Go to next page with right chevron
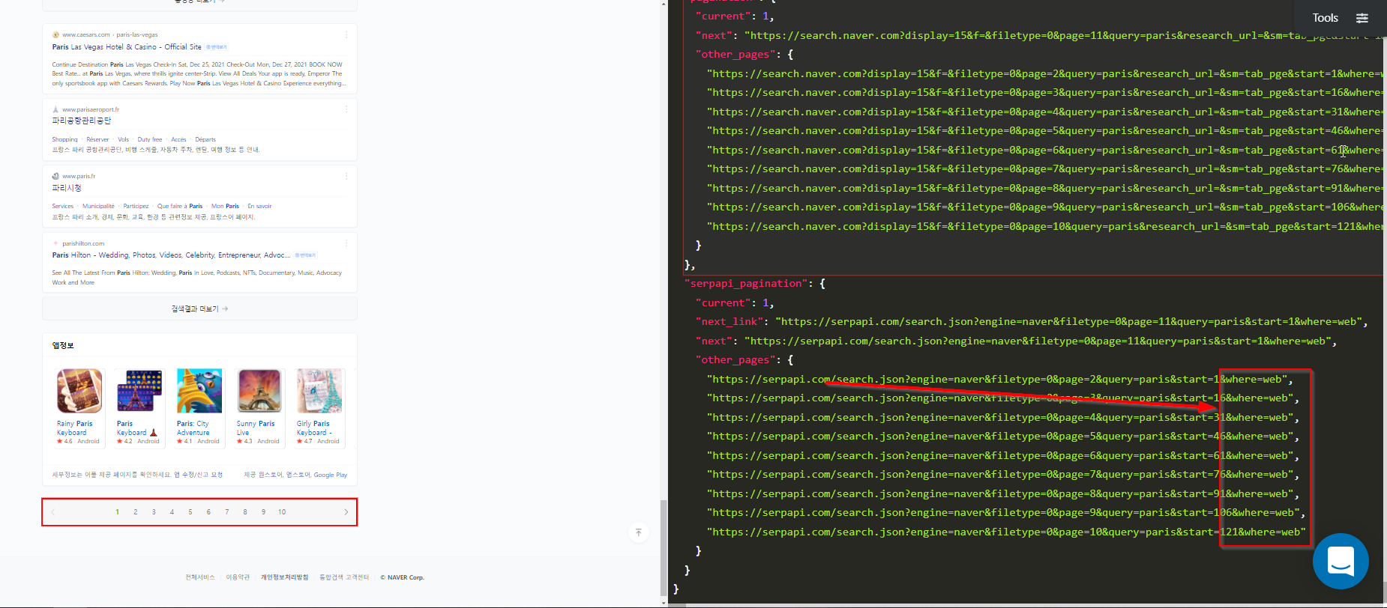The image size is (1387, 608). point(346,512)
